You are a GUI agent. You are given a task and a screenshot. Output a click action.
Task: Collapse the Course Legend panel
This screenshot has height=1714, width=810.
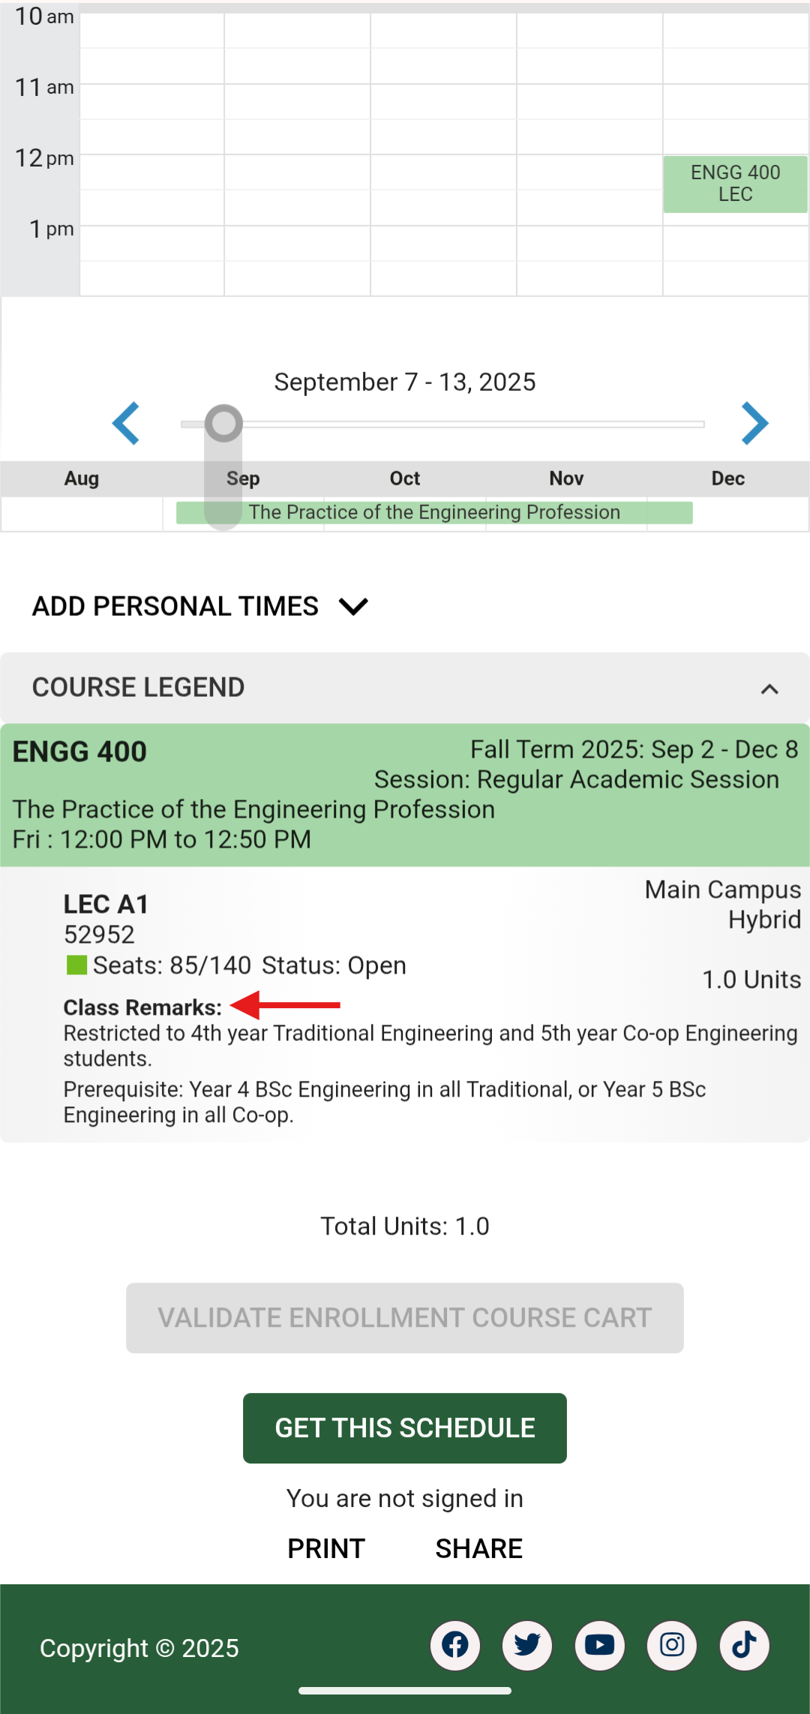pos(769,689)
